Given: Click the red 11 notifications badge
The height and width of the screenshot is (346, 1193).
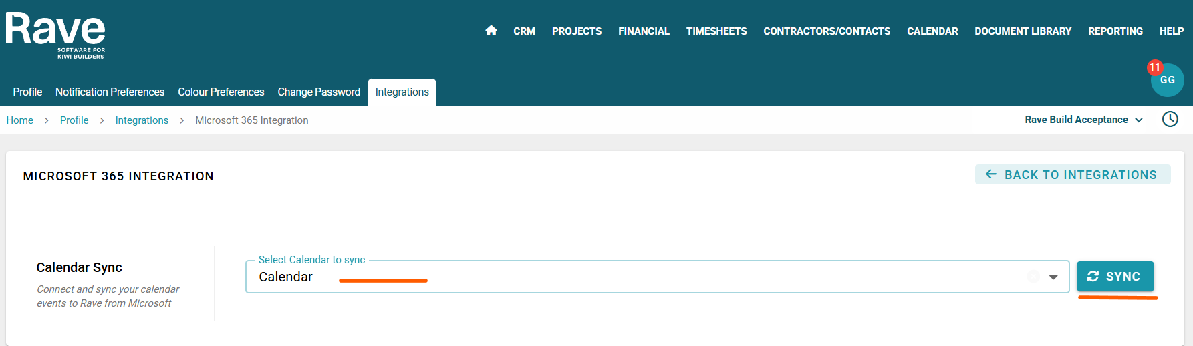Looking at the screenshot, I should (x=1154, y=67).
